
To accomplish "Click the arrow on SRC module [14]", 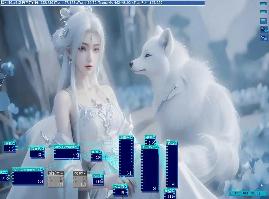I will pos(101,176).
